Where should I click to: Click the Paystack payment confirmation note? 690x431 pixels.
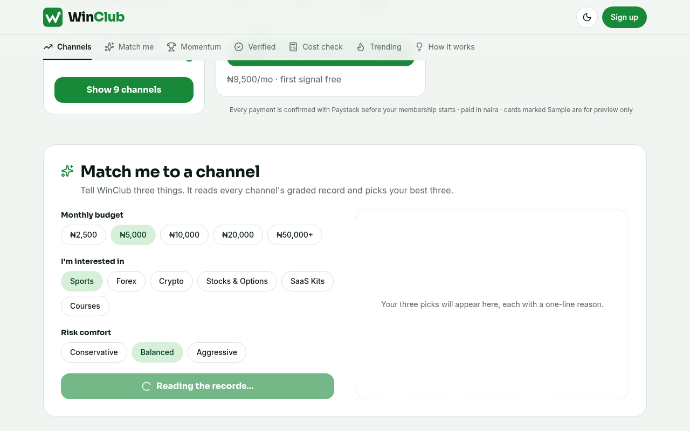[431, 110]
